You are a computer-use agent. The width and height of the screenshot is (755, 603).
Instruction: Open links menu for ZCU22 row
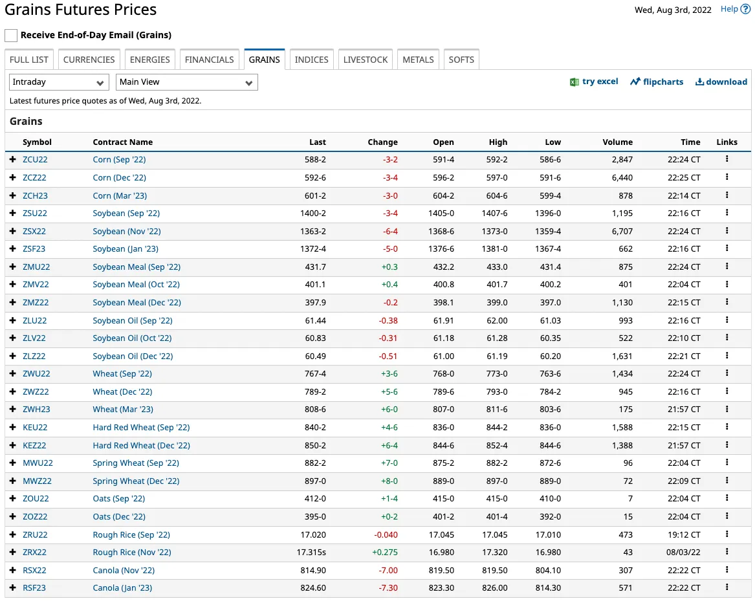pyautogui.click(x=727, y=159)
